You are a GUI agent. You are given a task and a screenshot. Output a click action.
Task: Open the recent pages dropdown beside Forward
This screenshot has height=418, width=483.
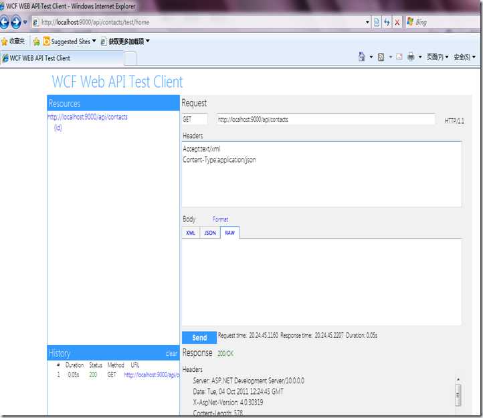coord(25,22)
